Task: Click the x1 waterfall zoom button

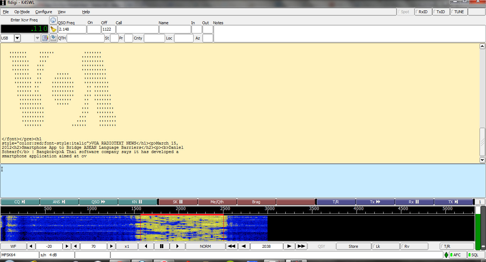Action: pyautogui.click(x=127, y=246)
